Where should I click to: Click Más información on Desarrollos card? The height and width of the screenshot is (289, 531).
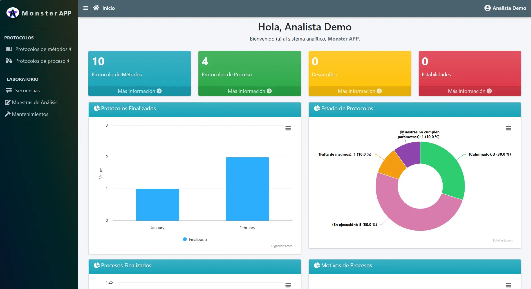tap(359, 91)
